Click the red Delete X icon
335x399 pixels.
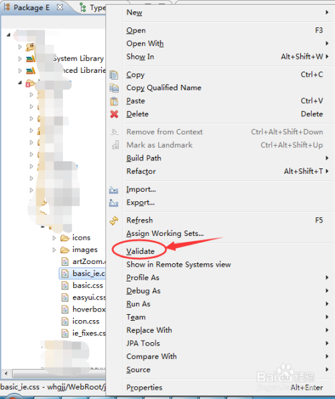[x=114, y=114]
